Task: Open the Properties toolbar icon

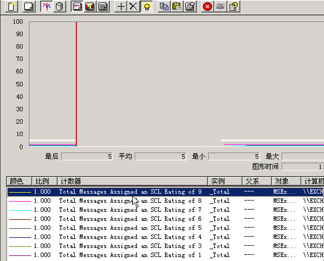Action: pyautogui.click(x=190, y=6)
